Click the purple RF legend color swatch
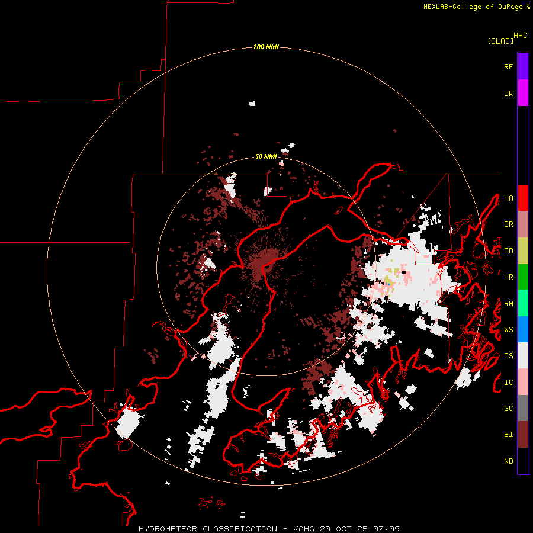The height and width of the screenshot is (533, 533). click(x=523, y=66)
